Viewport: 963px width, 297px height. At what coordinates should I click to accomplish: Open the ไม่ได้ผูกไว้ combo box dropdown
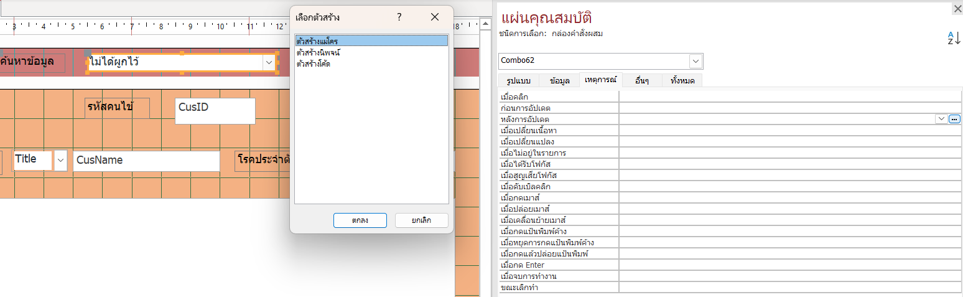tap(269, 62)
